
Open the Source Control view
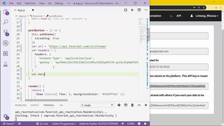(x=6, y=33)
